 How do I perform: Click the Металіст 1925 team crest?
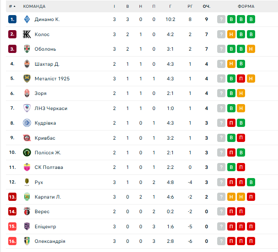coord(27,79)
